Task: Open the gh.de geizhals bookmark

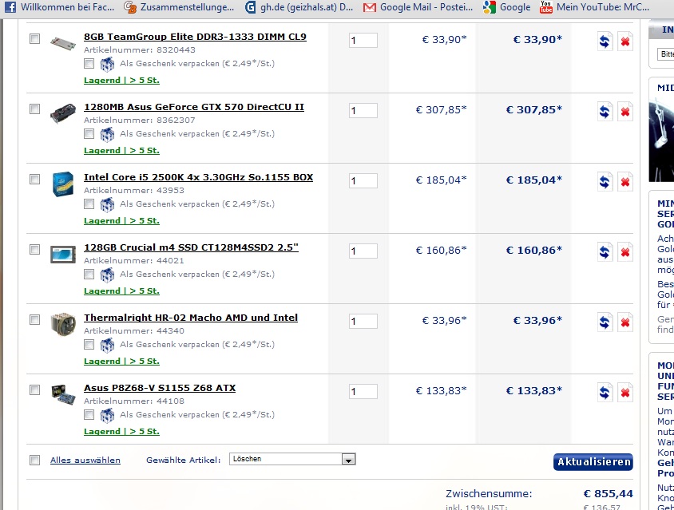Action: click(299, 7)
